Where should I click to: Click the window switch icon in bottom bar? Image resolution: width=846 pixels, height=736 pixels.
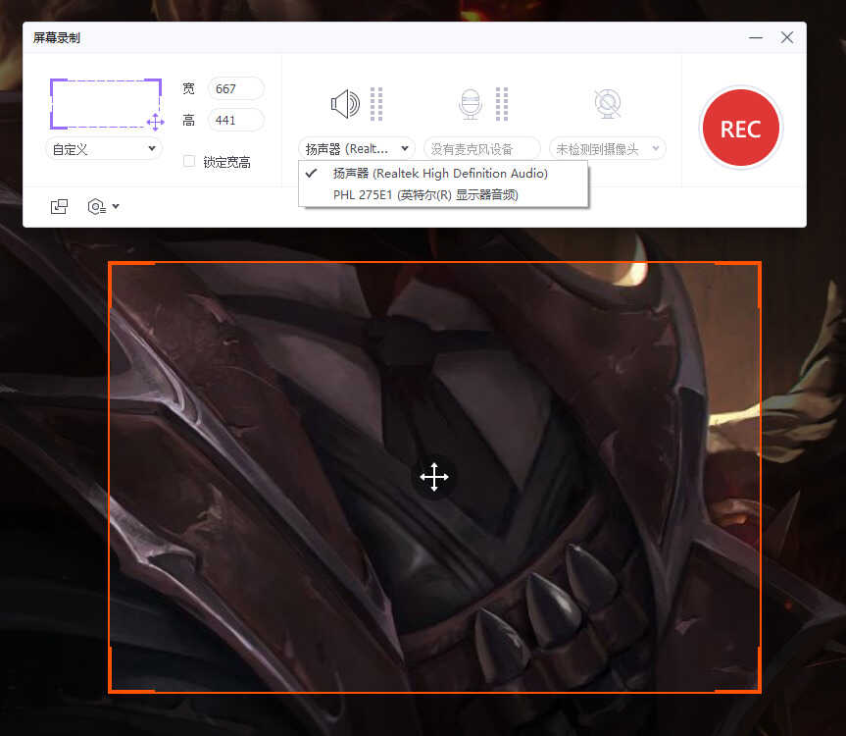[60, 206]
